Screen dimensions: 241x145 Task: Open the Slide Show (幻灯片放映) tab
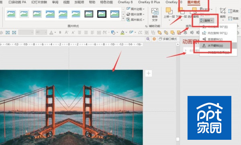tap(39, 2)
